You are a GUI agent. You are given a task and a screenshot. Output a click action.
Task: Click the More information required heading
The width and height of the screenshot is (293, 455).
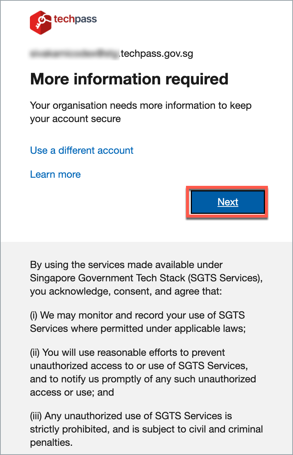tap(129, 79)
